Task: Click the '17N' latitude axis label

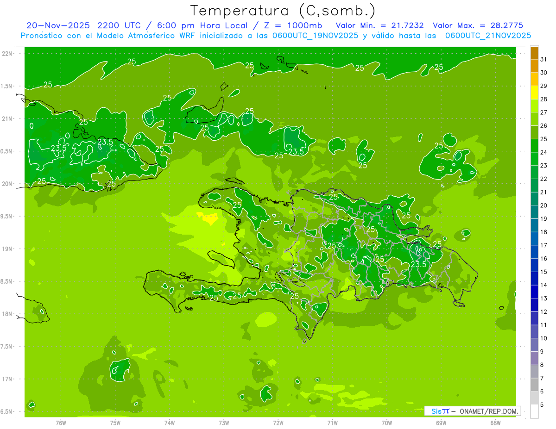Action: pyautogui.click(x=7, y=379)
